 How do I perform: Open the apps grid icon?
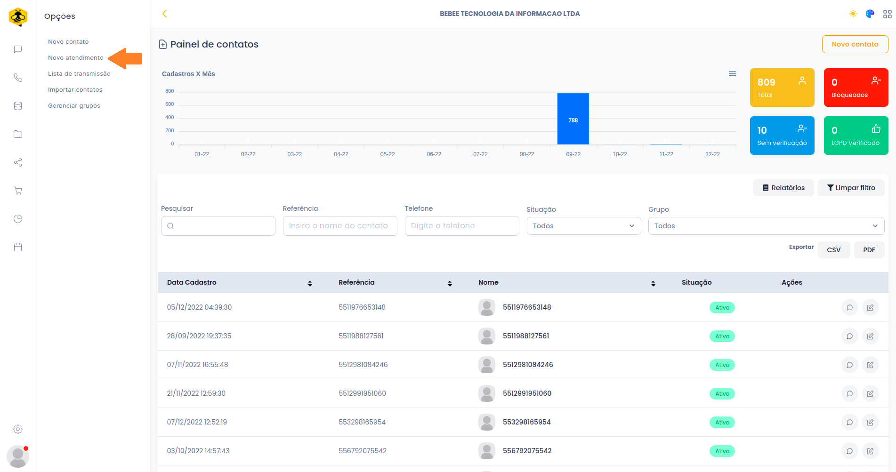click(887, 14)
